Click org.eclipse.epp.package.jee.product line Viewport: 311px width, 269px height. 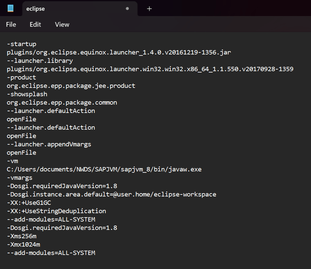pos(71,86)
